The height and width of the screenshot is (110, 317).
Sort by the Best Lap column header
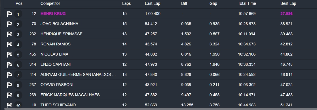(288, 3)
